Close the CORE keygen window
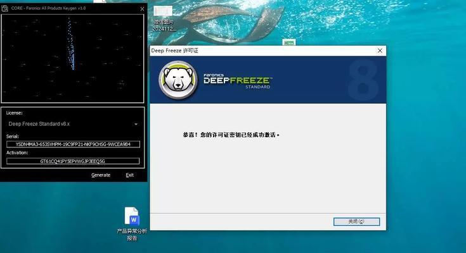The height and width of the screenshot is (253, 466). click(x=142, y=9)
